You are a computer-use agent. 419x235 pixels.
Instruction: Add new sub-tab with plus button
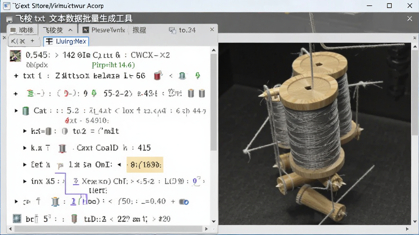(32, 41)
